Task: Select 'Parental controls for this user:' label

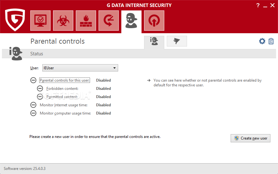Action: tap(64, 80)
